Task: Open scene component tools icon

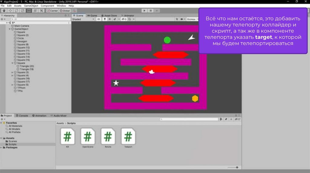Action: point(177,19)
